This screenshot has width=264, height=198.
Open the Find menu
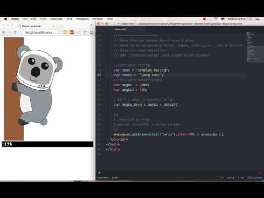69,19
